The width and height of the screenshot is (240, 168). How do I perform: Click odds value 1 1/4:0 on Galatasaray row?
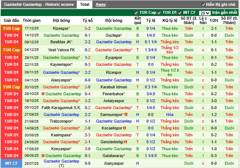[151, 156]
